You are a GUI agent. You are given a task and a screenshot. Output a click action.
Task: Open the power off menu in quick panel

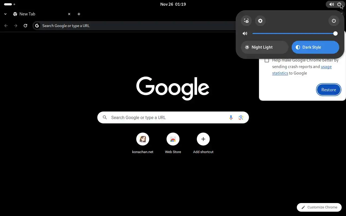tap(334, 21)
